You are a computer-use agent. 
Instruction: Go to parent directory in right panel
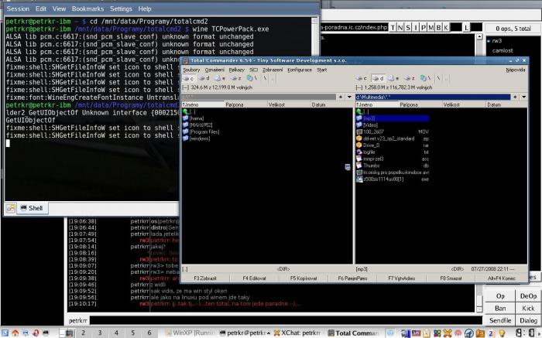click(x=362, y=111)
